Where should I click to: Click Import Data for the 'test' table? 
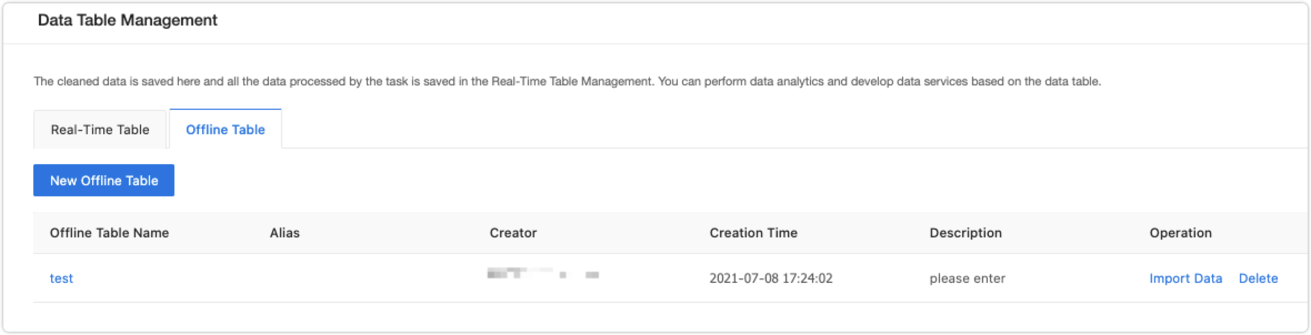coord(1186,278)
